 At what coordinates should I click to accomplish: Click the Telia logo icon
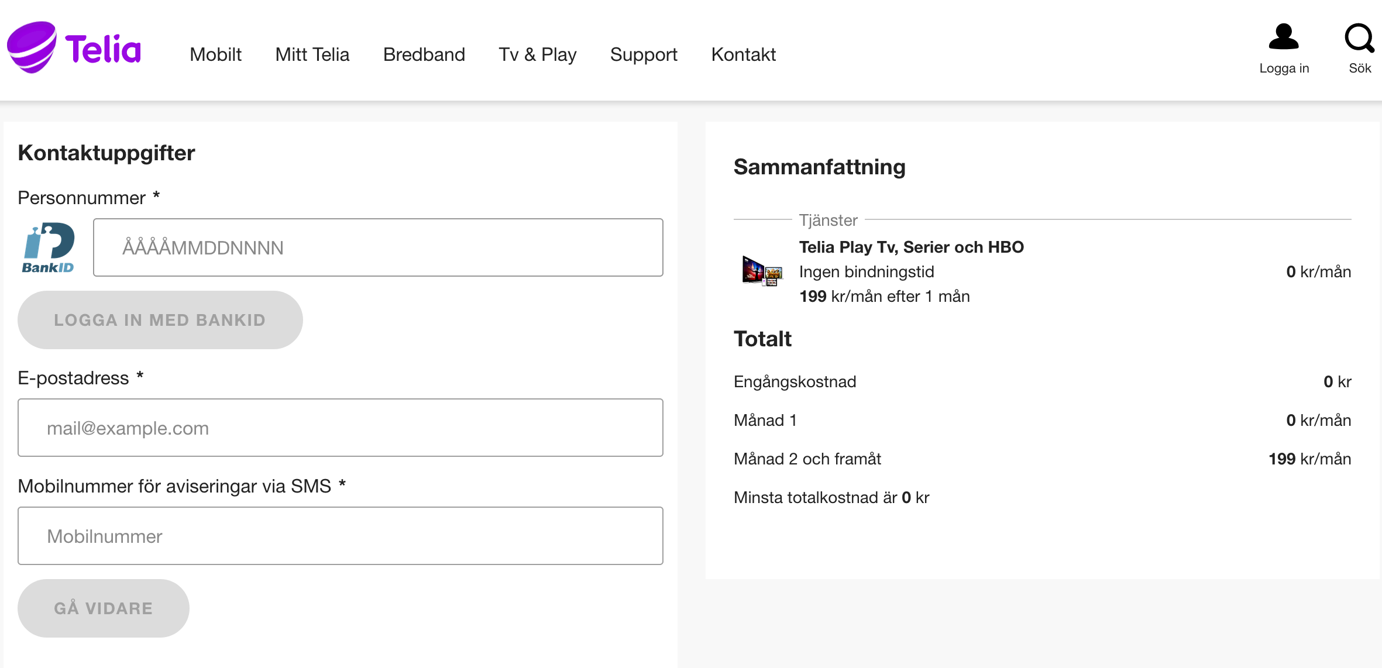click(x=32, y=48)
